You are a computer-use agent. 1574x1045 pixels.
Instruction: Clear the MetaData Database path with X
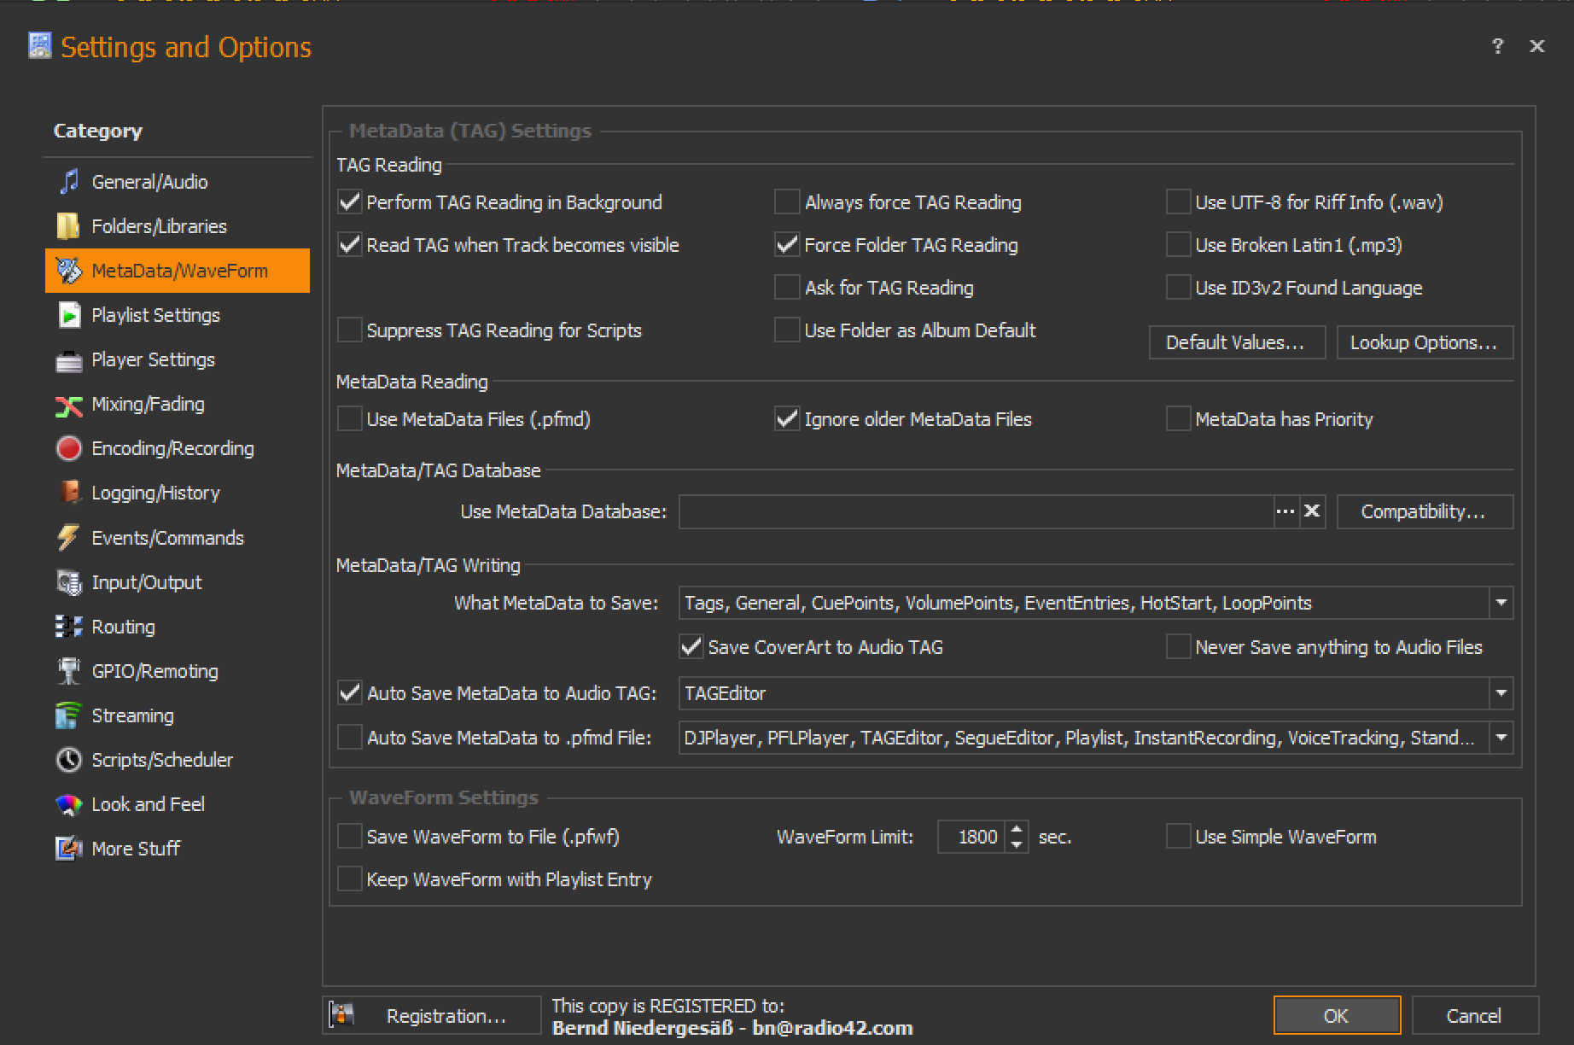[1312, 511]
